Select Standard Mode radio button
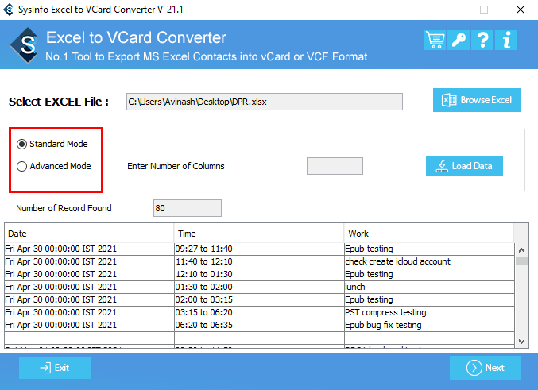Viewport: 538px width, 390px height. coord(21,144)
